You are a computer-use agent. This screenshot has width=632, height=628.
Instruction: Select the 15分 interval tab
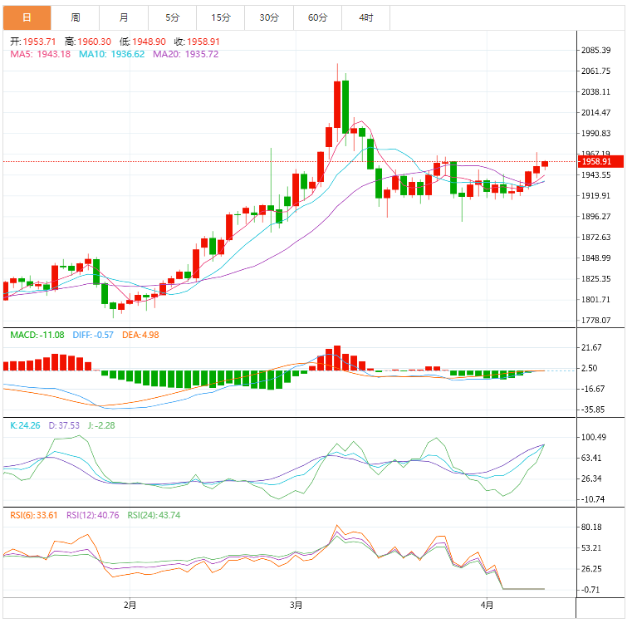pos(221,17)
